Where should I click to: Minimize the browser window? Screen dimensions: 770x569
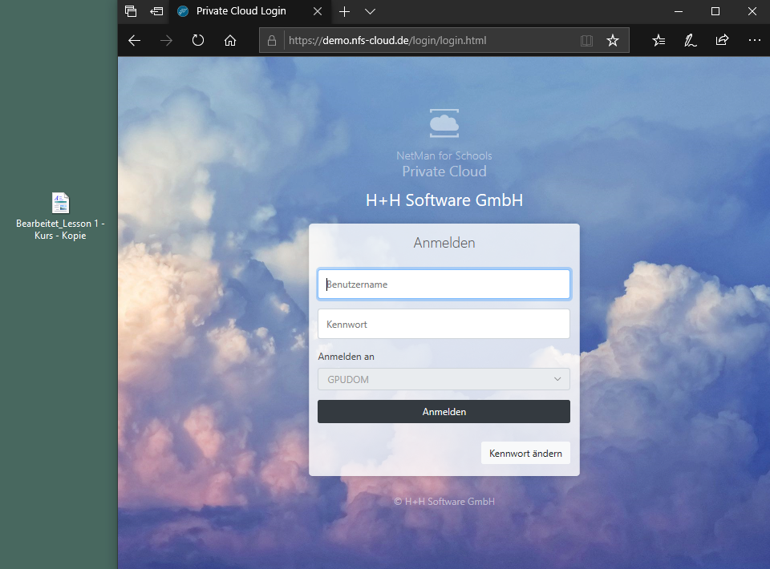click(679, 11)
